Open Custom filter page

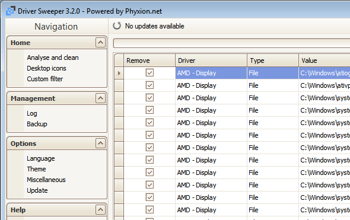point(45,79)
